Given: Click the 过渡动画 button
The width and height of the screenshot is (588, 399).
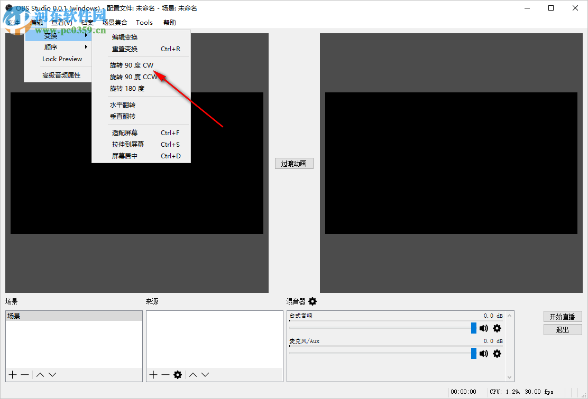Looking at the screenshot, I should 294,163.
